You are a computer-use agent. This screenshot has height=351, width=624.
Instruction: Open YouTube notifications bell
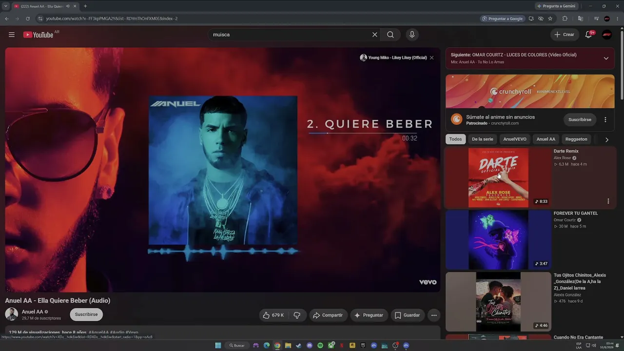589,34
